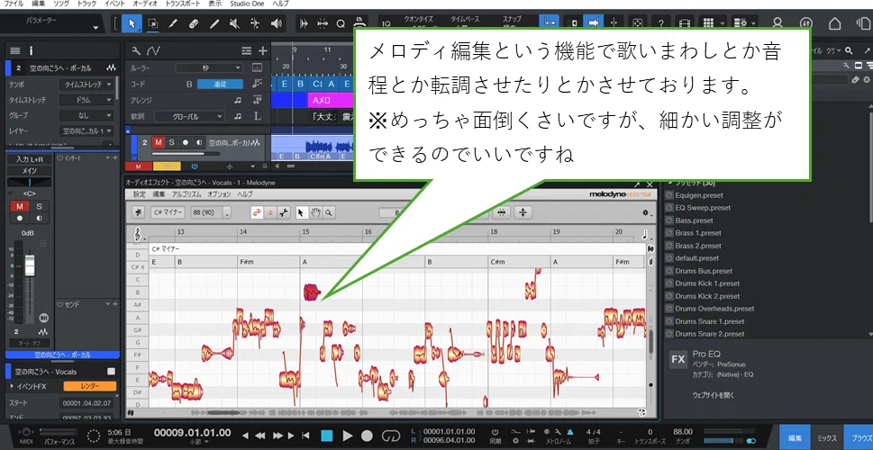
Task: Select the Listen (speaker) tool
Action: pos(275,23)
